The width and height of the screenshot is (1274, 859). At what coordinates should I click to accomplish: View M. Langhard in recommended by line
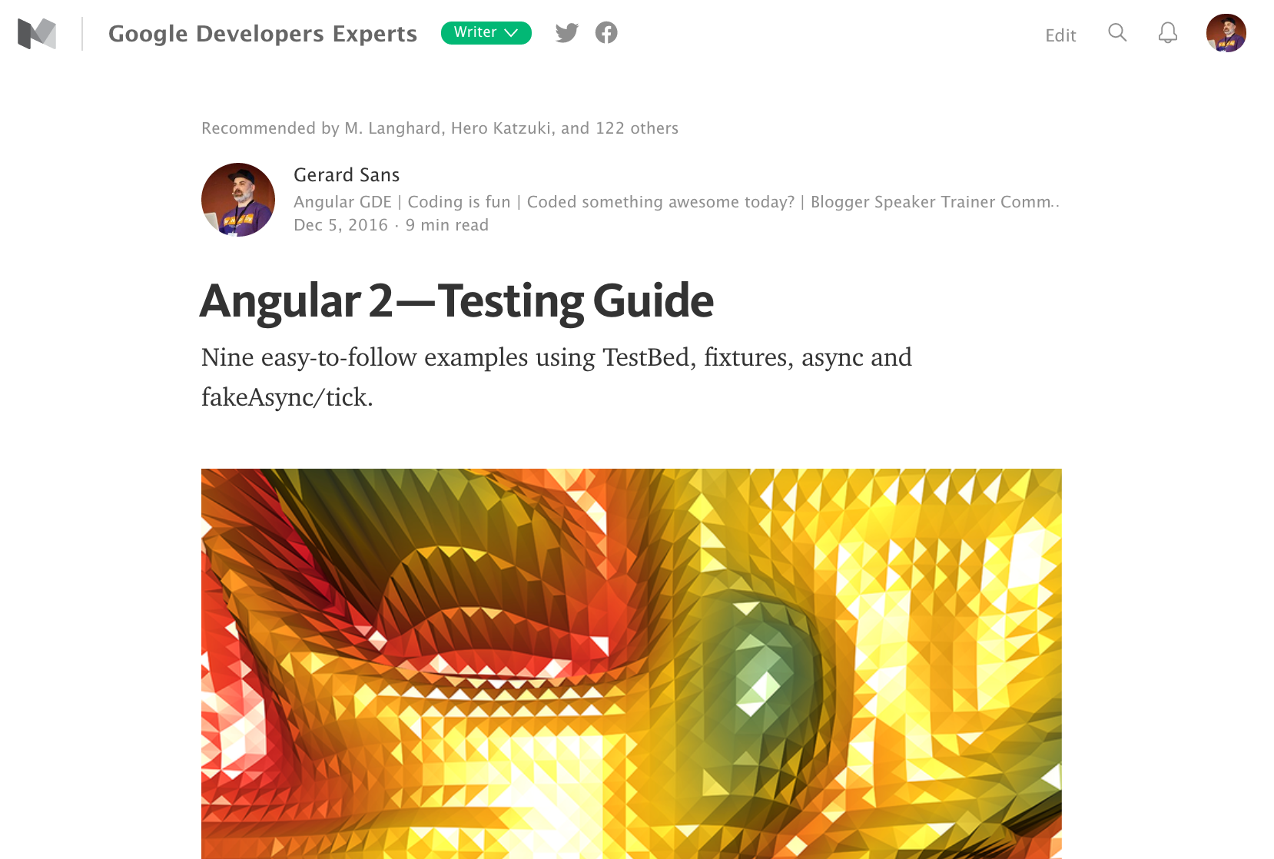click(393, 128)
